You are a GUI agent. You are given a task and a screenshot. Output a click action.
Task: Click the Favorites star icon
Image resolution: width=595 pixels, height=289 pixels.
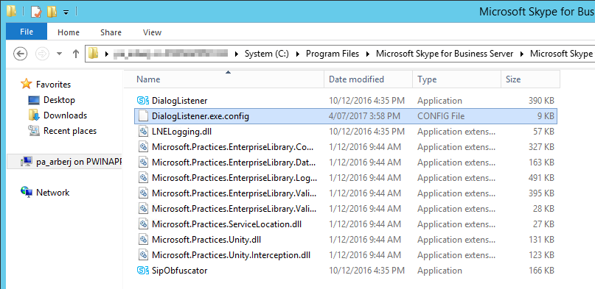[x=27, y=84]
